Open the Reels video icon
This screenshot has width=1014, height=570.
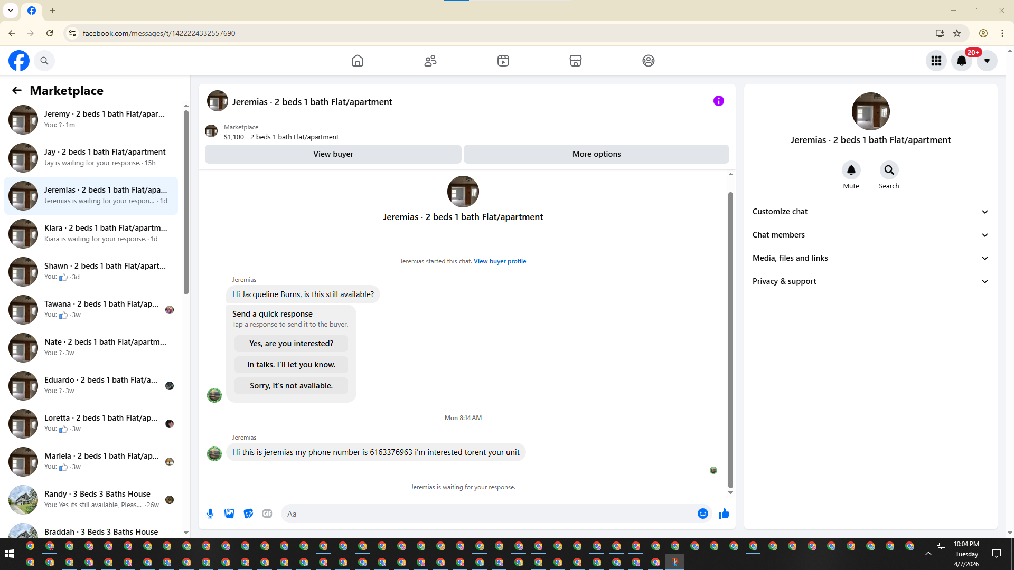(x=503, y=61)
